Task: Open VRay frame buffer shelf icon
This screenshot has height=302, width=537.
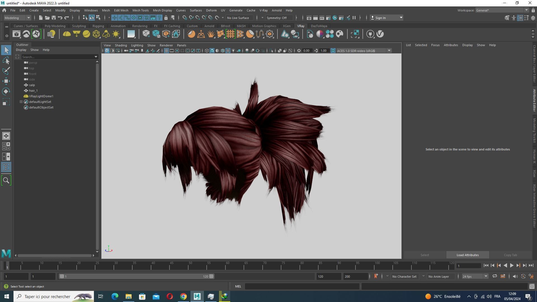Action: click(17, 34)
